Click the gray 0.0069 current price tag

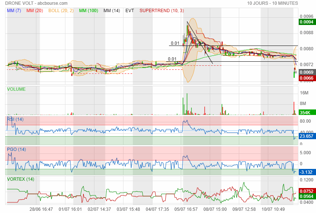(306, 72)
